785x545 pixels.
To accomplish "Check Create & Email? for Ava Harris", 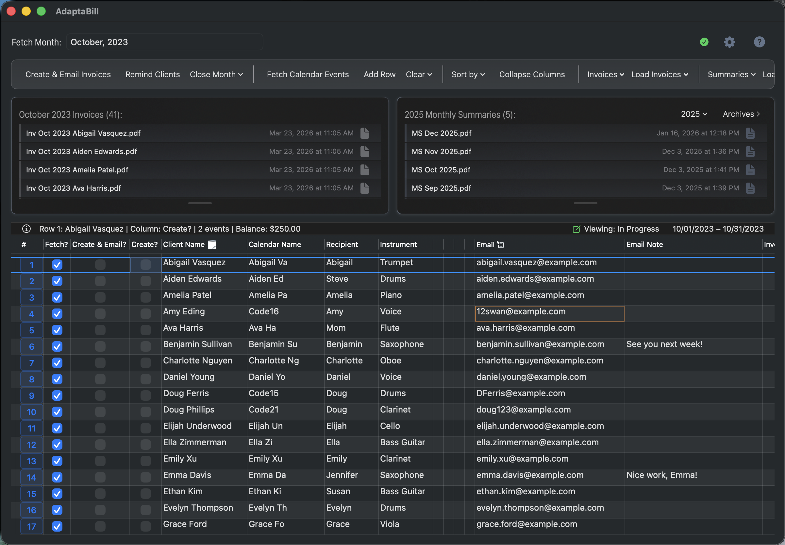I will (100, 330).
